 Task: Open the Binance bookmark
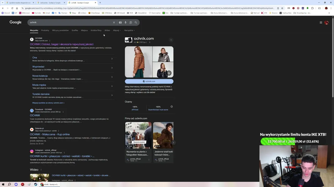click(x=273, y=13)
